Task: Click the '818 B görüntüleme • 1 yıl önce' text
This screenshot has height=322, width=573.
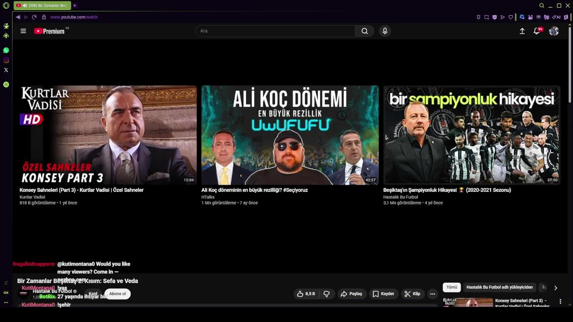Action: pos(48,203)
